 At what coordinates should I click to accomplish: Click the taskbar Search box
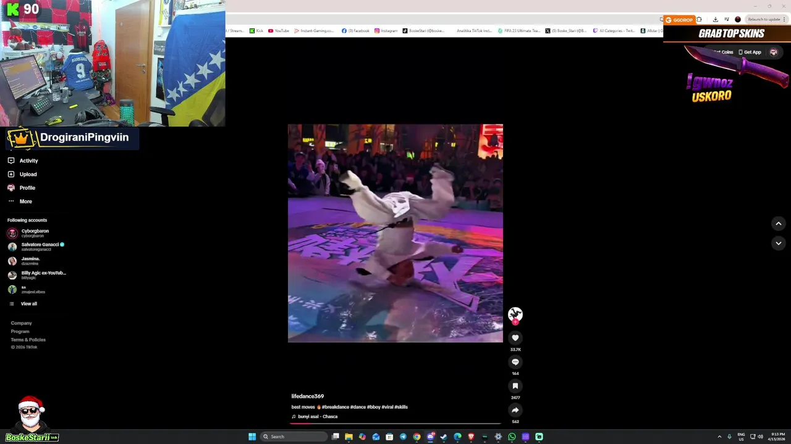coord(294,437)
